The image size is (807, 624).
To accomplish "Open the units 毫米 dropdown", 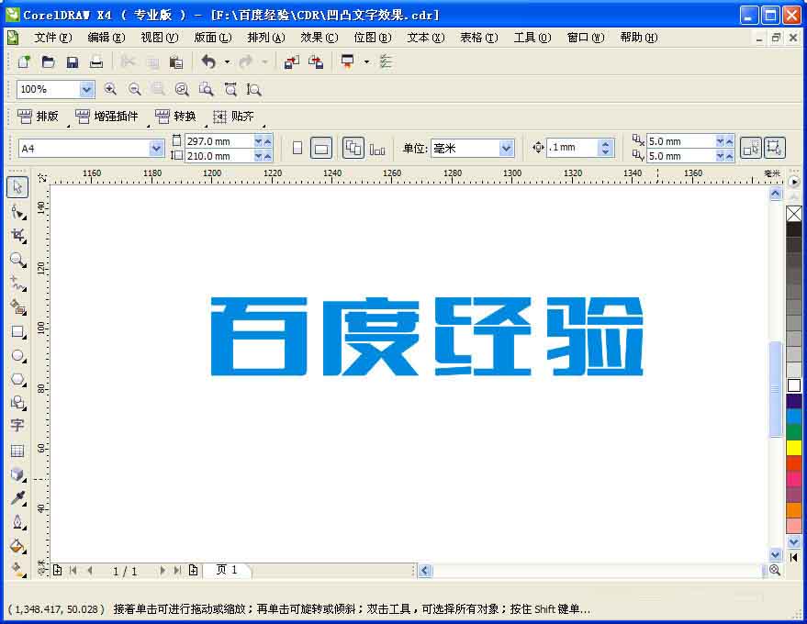I will point(507,149).
